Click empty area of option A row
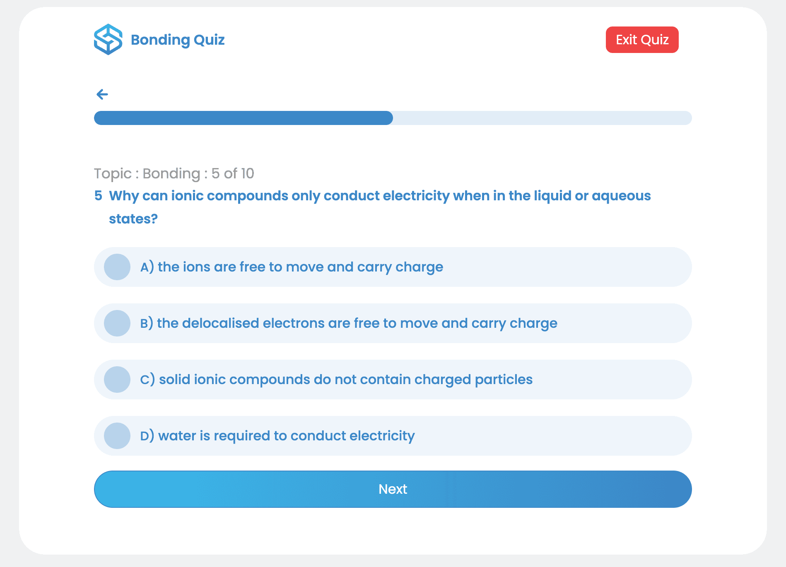The height and width of the screenshot is (567, 786). (x=567, y=267)
